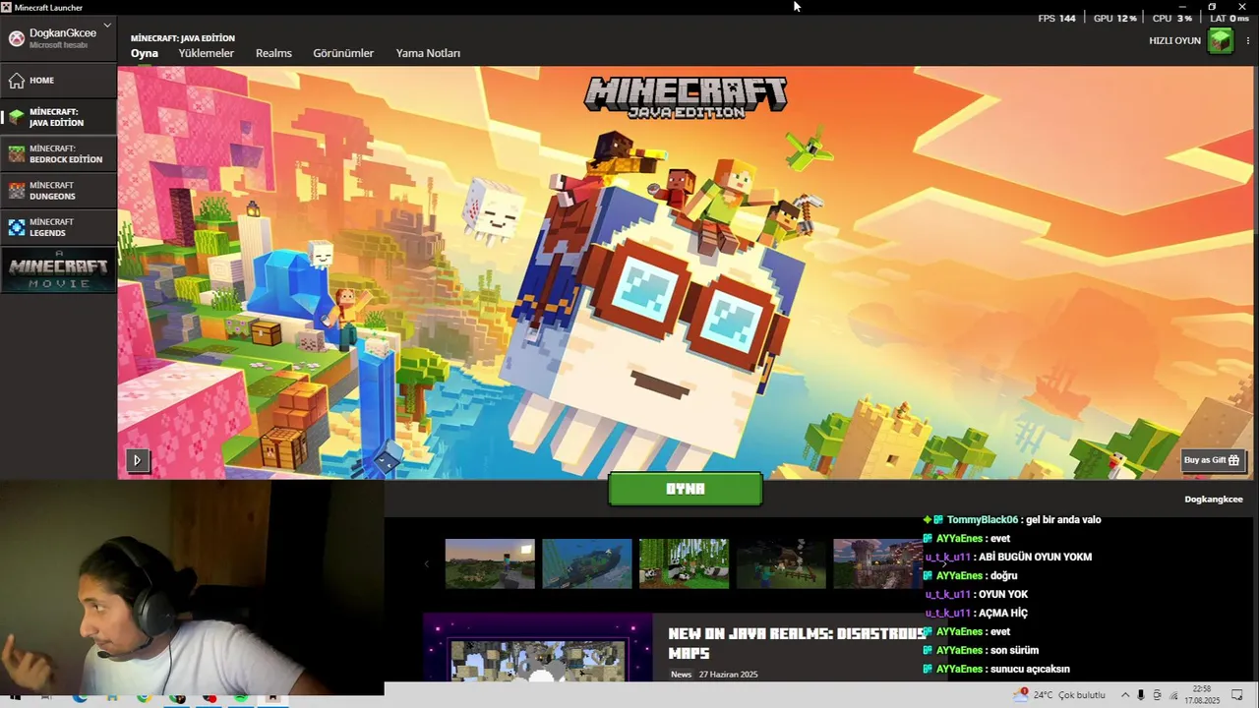
Task: Expand the hidden system tray icons
Action: pos(1125,695)
